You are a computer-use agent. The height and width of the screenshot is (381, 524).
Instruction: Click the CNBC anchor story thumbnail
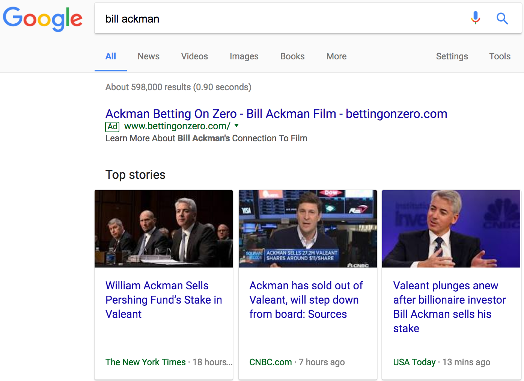pos(308,229)
